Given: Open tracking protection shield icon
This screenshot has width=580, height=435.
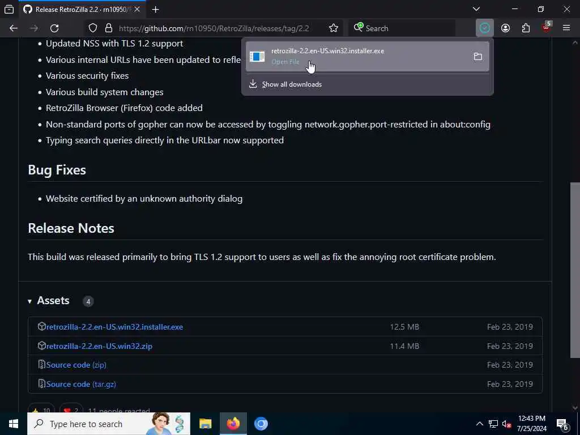Looking at the screenshot, I should [93, 28].
